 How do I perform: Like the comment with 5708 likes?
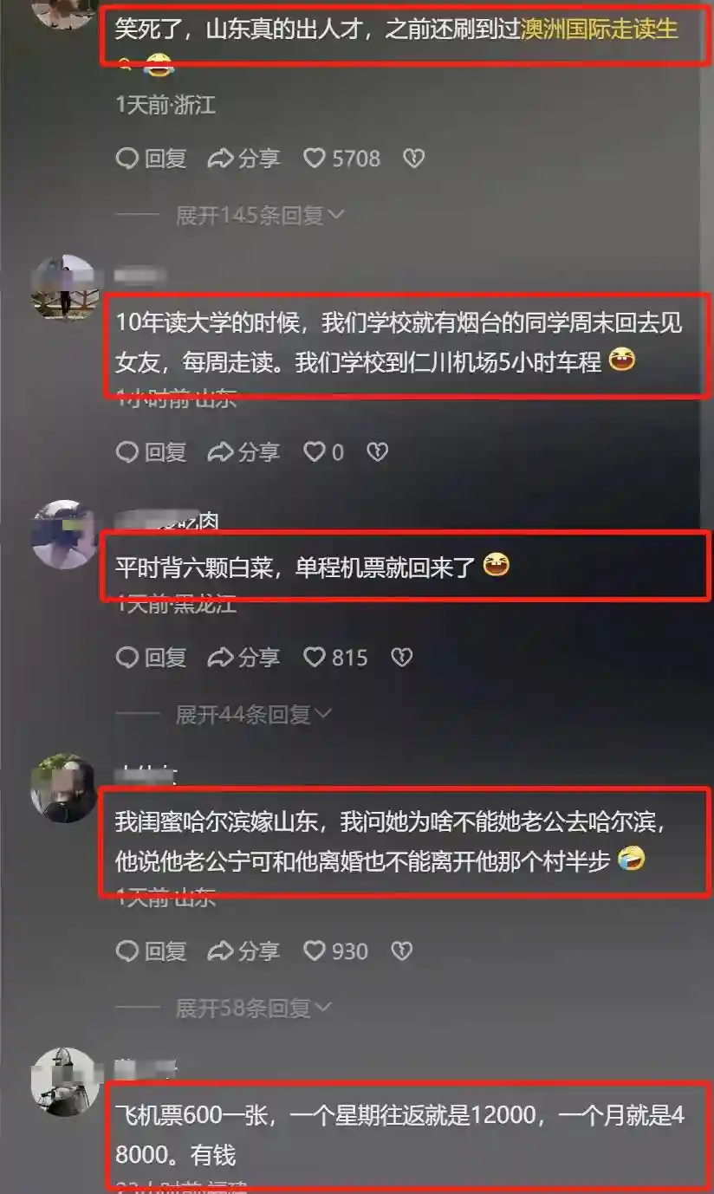coord(341,159)
